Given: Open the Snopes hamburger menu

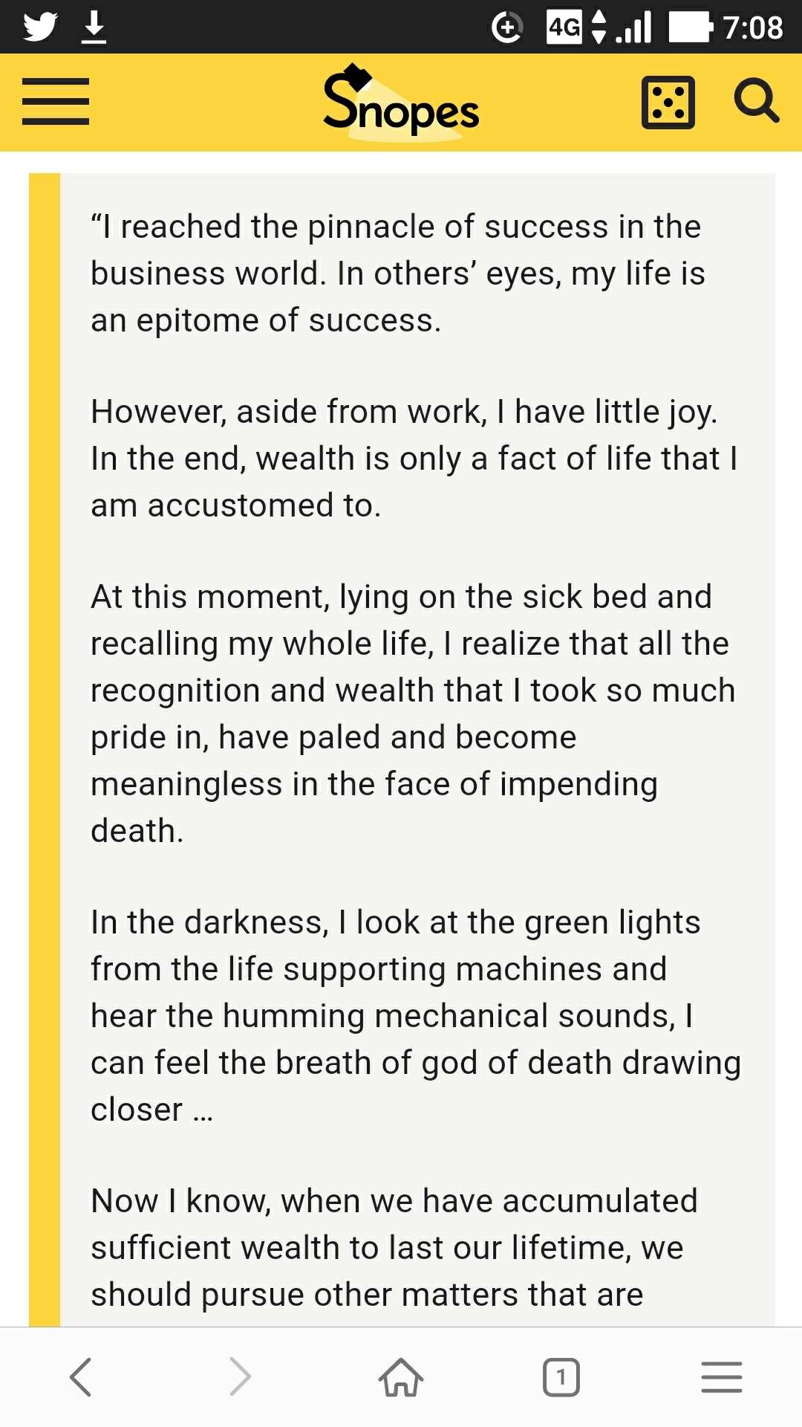Looking at the screenshot, I should [56, 102].
